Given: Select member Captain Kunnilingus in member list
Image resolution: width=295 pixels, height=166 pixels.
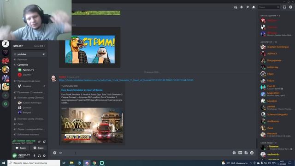Looking at the screenshot, I should point(276,47).
